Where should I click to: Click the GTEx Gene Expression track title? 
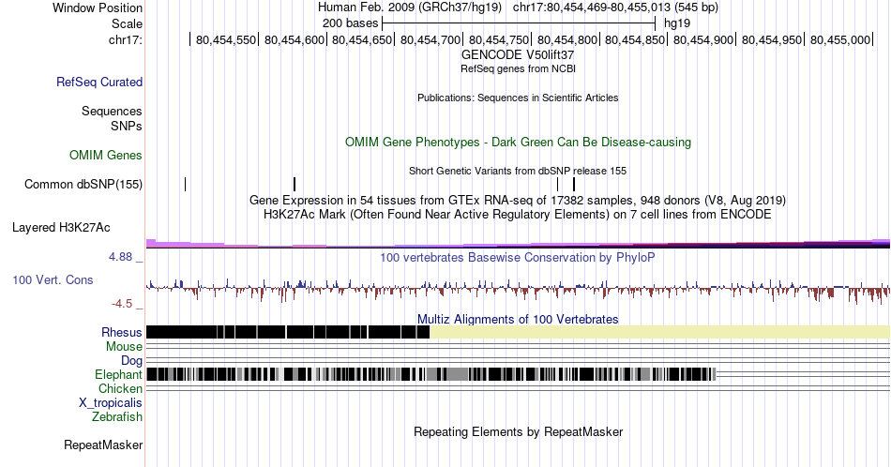[x=518, y=200]
